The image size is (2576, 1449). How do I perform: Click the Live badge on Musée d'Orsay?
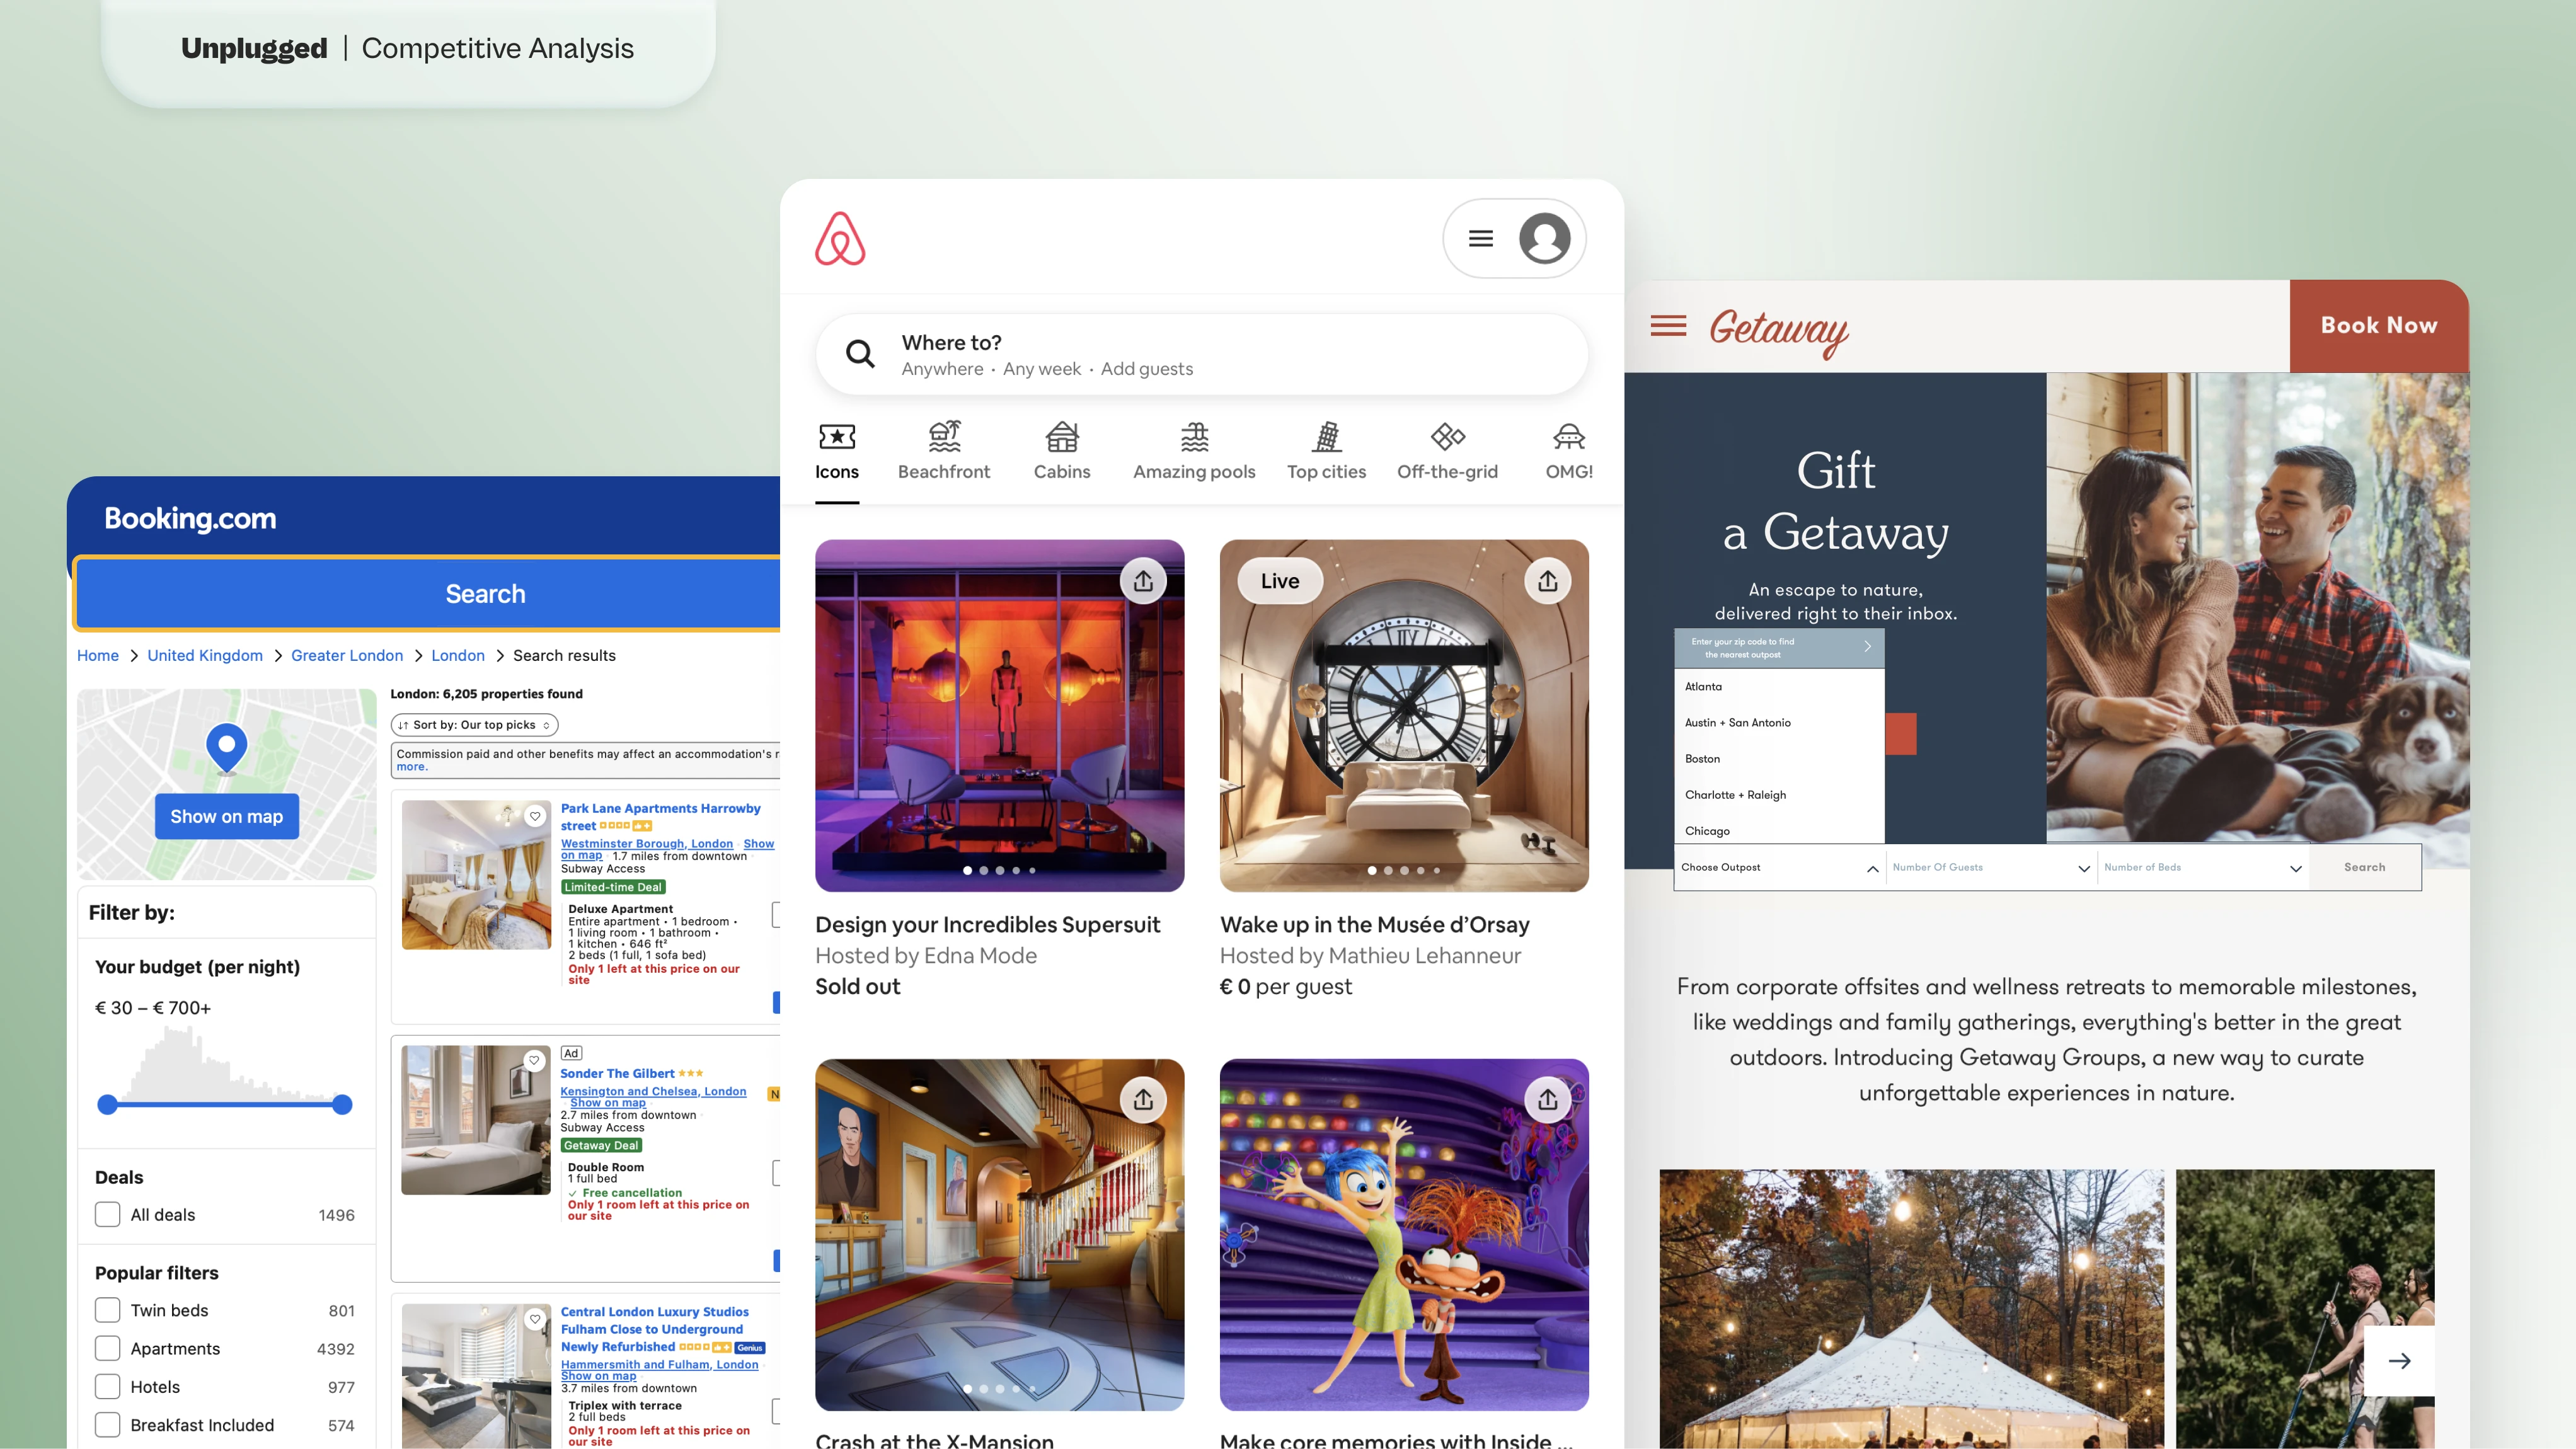1280,581
